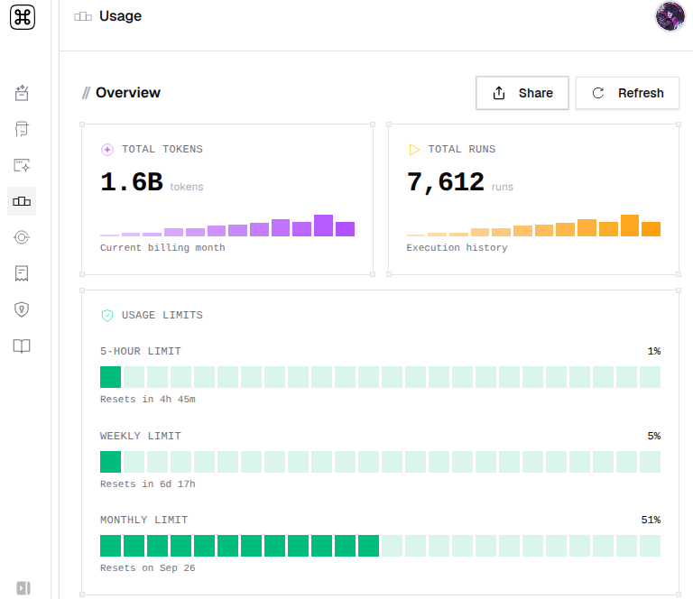Click the Usage Limits shield icon
The height and width of the screenshot is (599, 693).
coord(107,316)
